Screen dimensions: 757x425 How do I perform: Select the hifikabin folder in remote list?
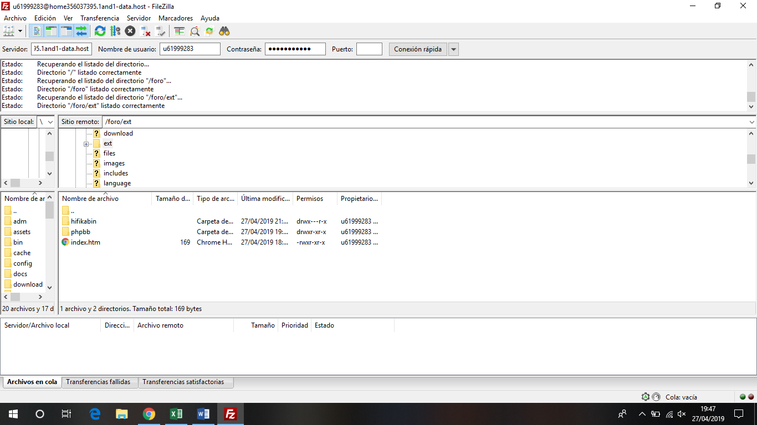tap(83, 221)
